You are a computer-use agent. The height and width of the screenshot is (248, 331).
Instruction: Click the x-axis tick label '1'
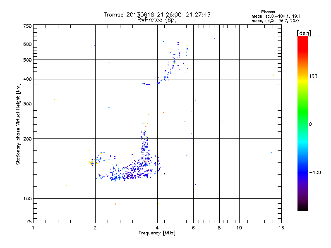[x=33, y=228]
